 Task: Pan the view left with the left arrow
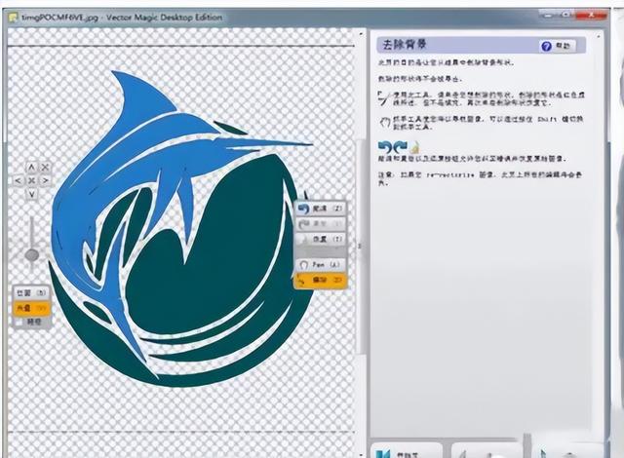tap(18, 181)
